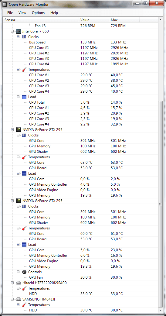This screenshot has height=316, width=166.
Task: Click the Hitachi HTS722020K9SA00 hard drive icon
Action: pyautogui.click(x=19, y=283)
